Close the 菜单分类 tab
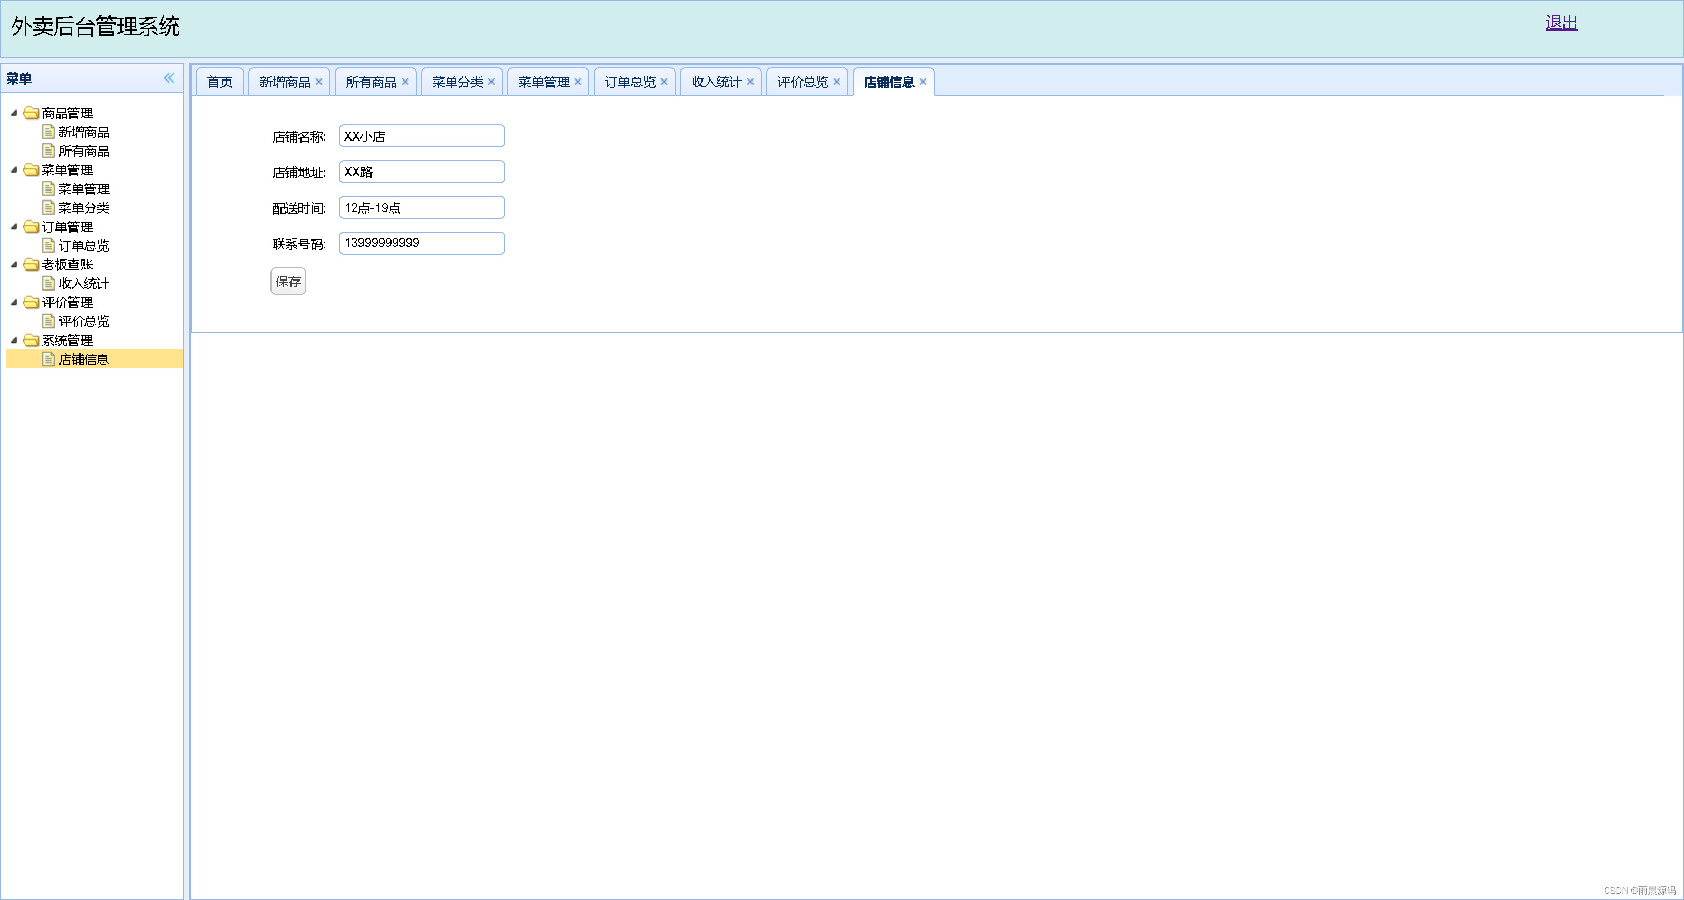 tap(492, 82)
